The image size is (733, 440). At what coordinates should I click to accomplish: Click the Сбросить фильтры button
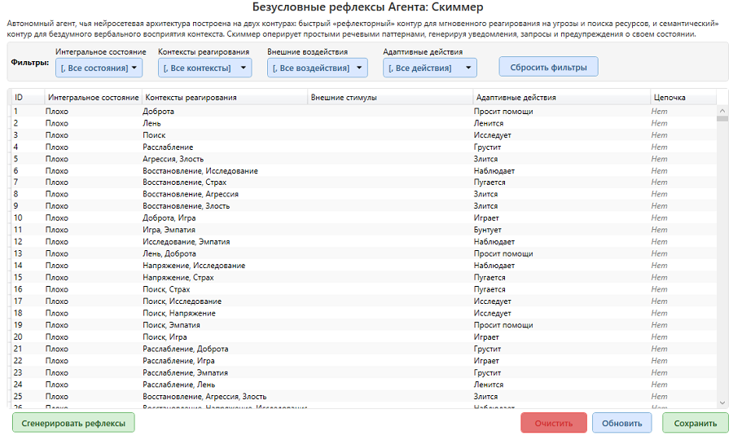tap(548, 67)
